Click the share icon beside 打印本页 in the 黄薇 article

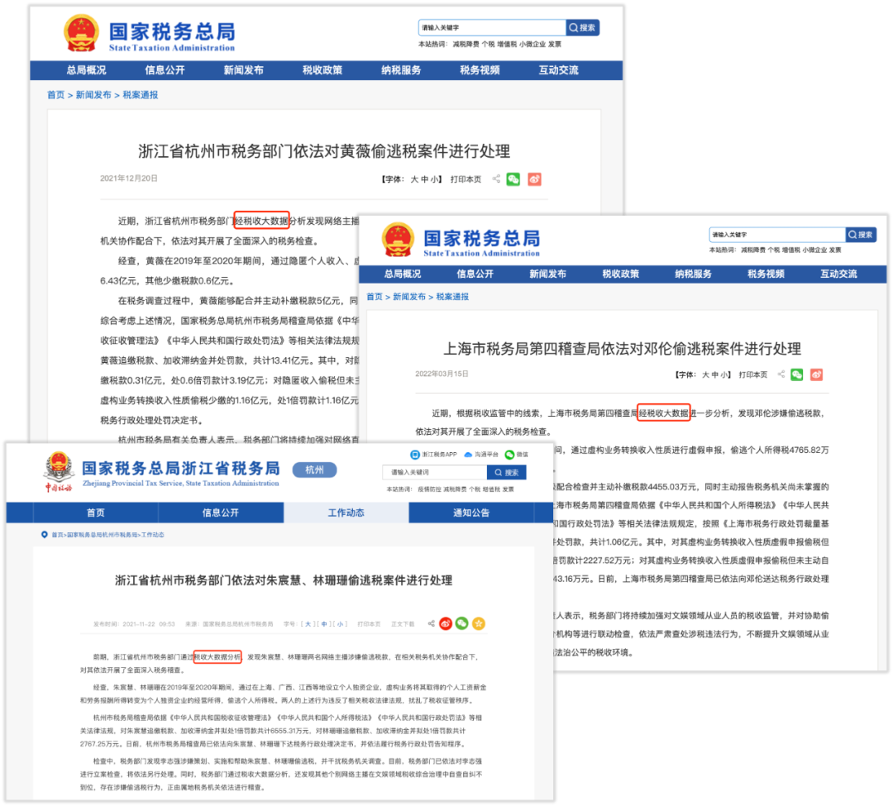(496, 179)
